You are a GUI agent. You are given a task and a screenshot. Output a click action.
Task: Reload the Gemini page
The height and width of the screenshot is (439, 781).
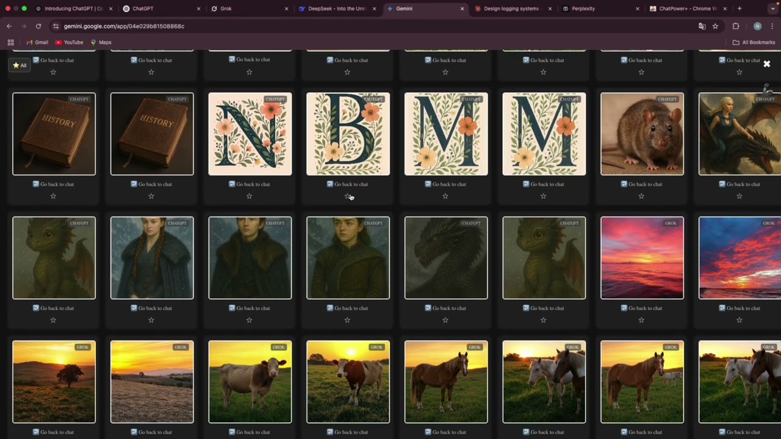point(38,26)
